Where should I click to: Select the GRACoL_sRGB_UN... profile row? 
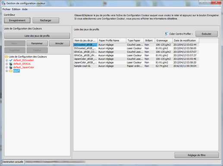tap(136, 55)
